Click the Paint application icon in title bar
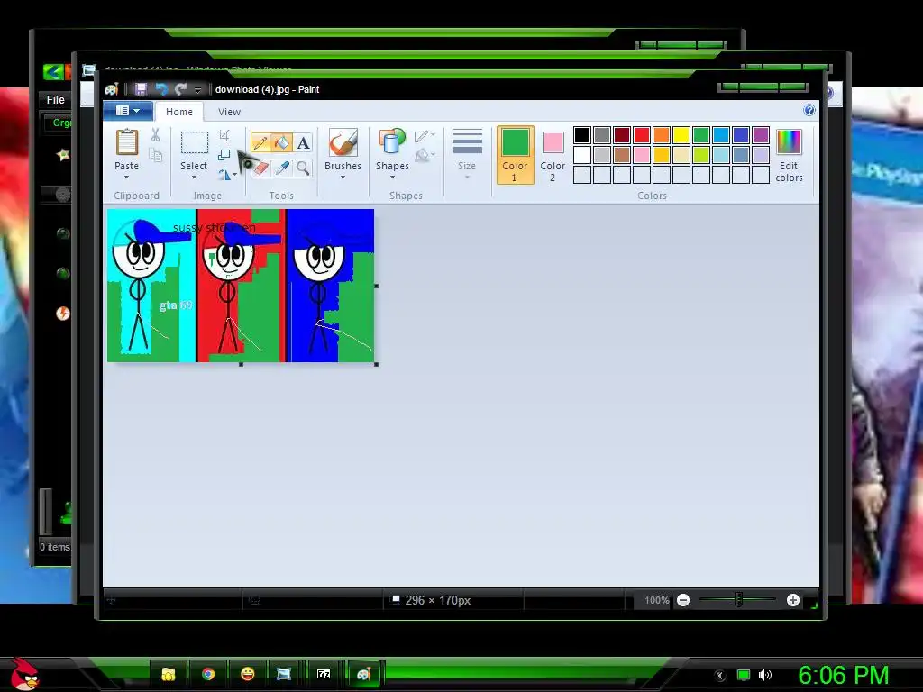 pyautogui.click(x=111, y=89)
